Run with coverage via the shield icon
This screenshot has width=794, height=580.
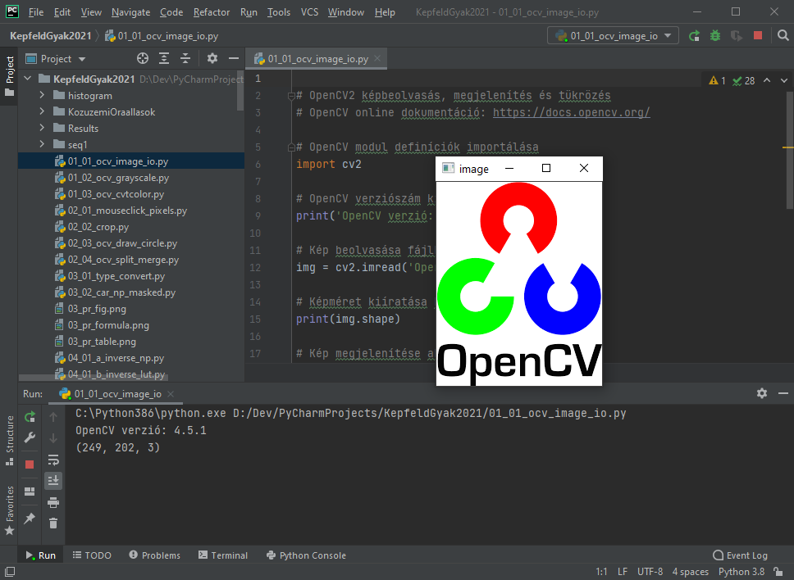[x=737, y=35]
